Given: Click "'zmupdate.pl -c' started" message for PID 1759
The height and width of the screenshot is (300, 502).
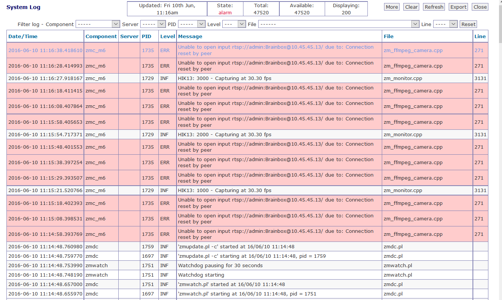Looking at the screenshot, I should [236, 247].
